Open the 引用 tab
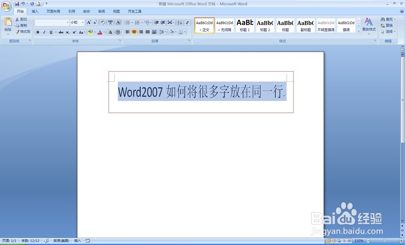Viewport: 405px width, 245px height. tap(72, 11)
